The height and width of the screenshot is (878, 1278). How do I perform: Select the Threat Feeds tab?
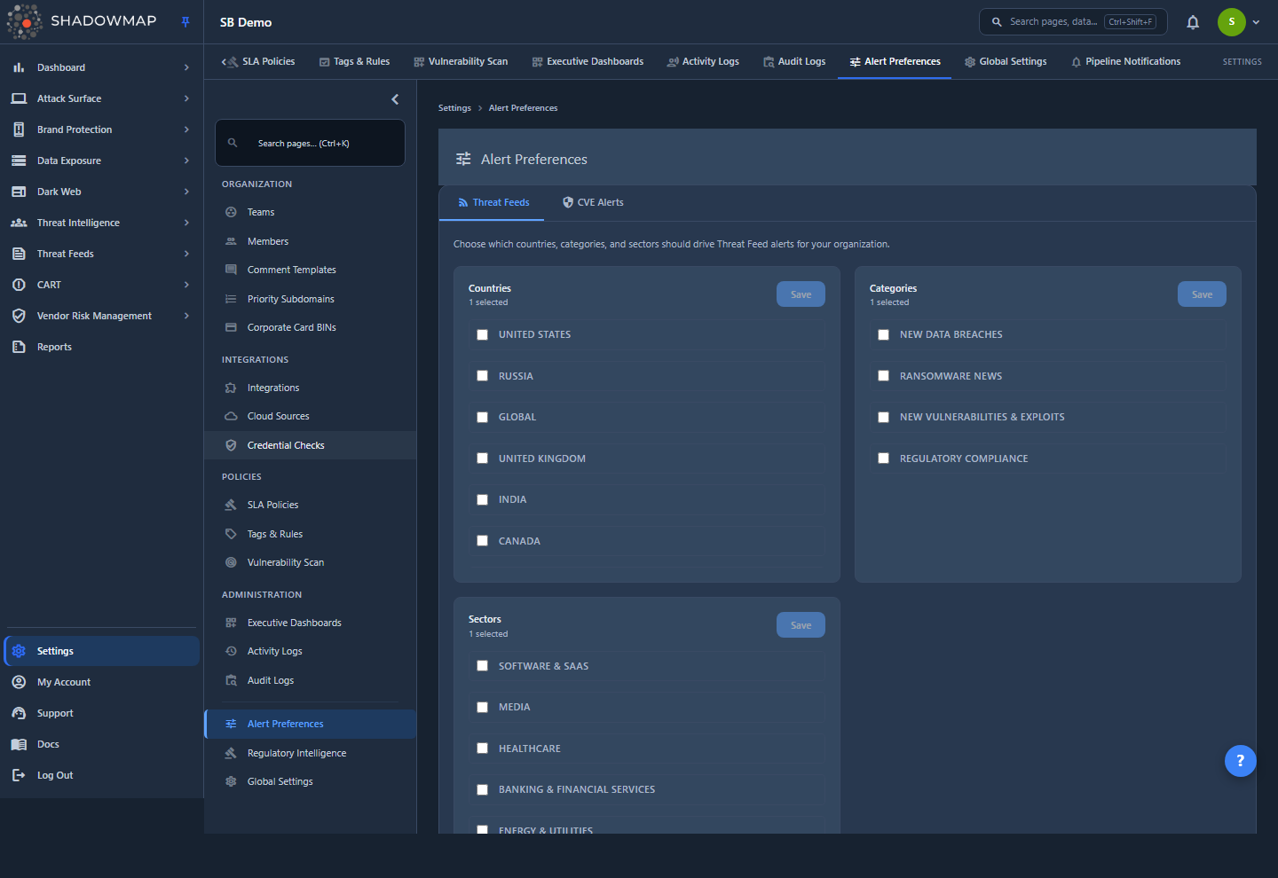point(493,202)
